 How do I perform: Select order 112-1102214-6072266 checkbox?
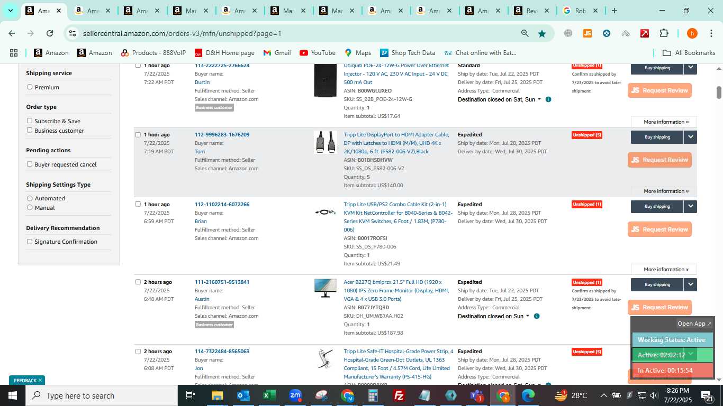click(138, 205)
